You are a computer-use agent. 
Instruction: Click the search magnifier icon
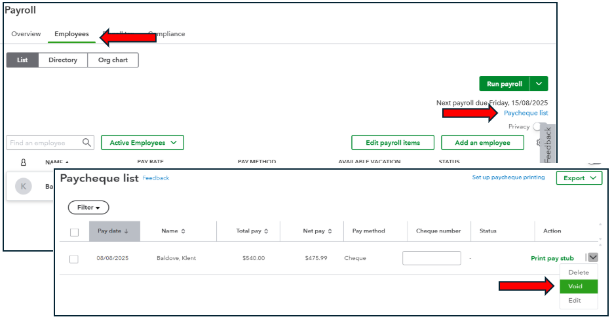[x=86, y=142]
